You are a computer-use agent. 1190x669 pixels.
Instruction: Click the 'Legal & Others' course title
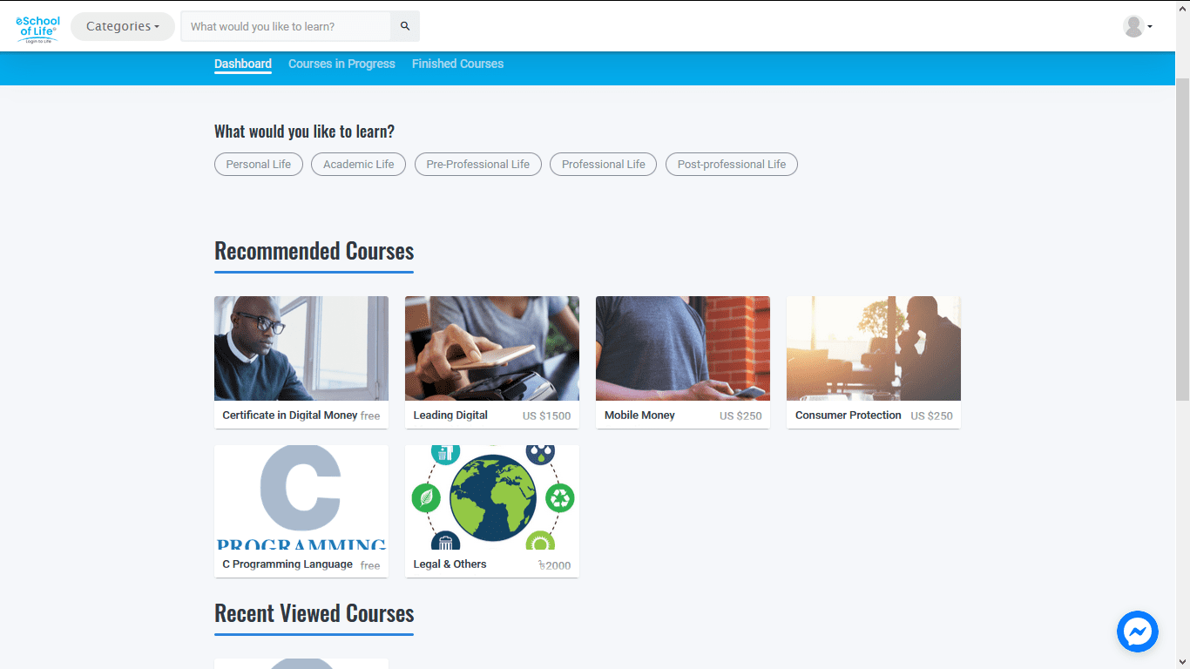[x=450, y=564]
